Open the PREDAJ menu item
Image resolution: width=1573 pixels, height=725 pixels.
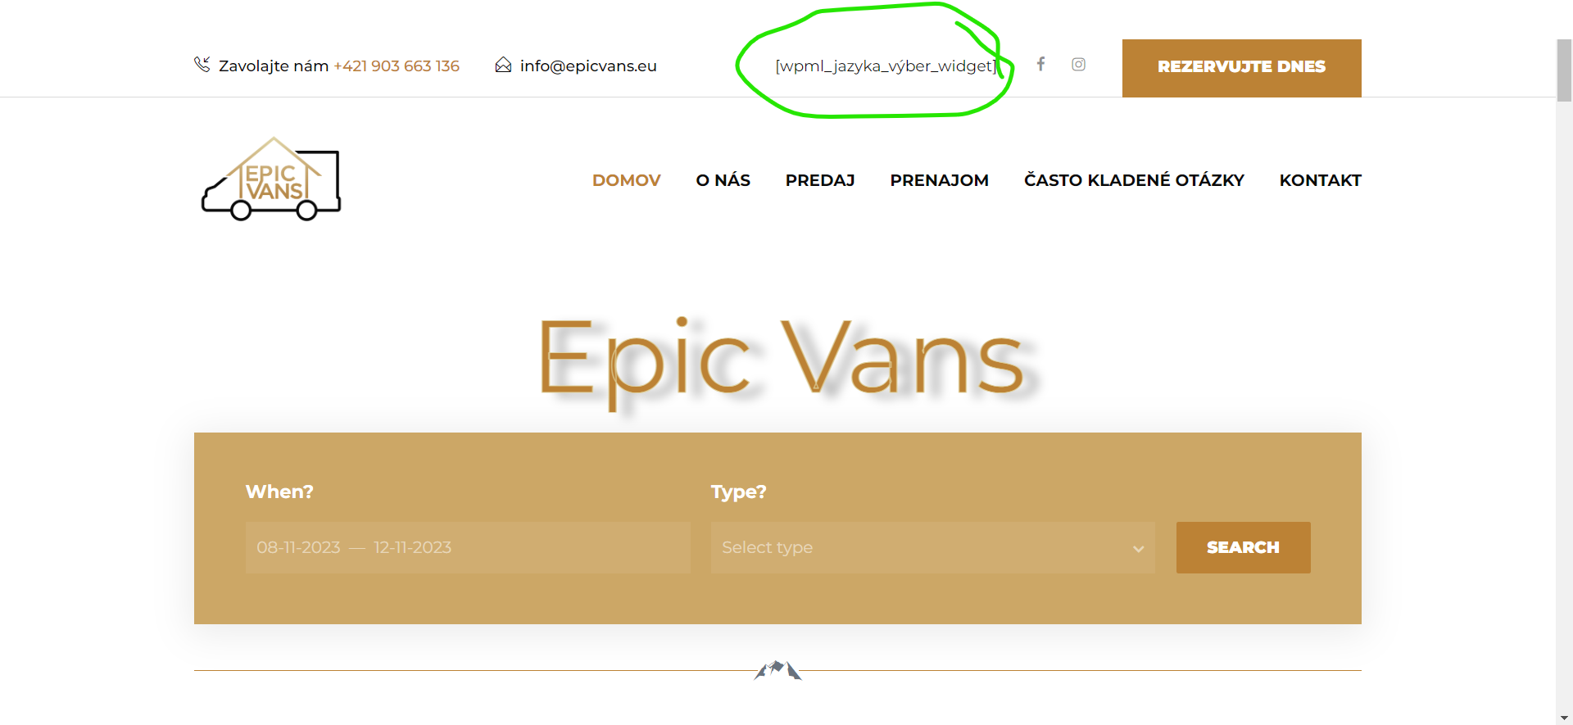click(x=820, y=180)
